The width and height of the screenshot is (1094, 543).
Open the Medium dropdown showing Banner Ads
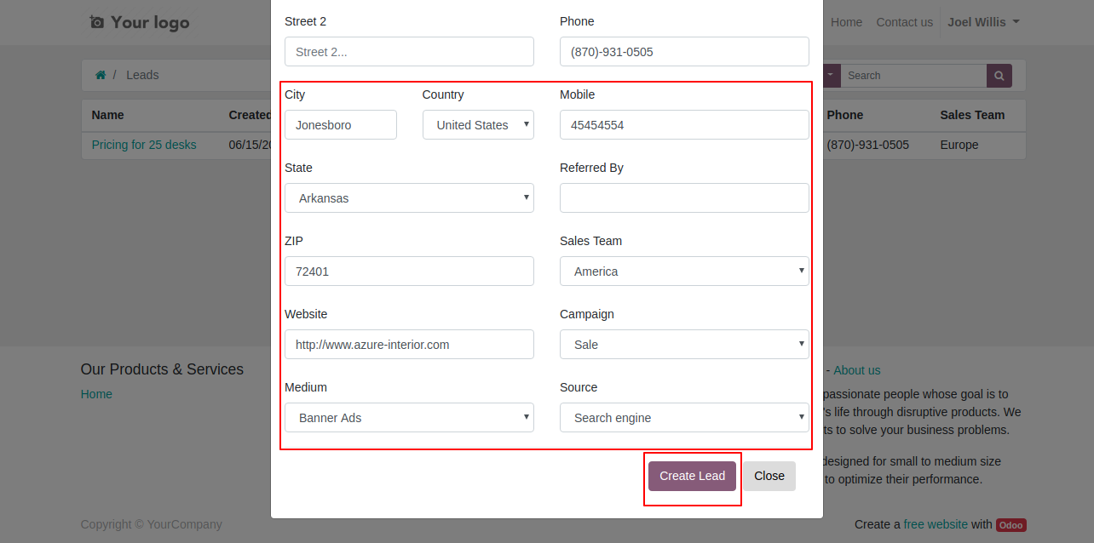[x=409, y=417]
